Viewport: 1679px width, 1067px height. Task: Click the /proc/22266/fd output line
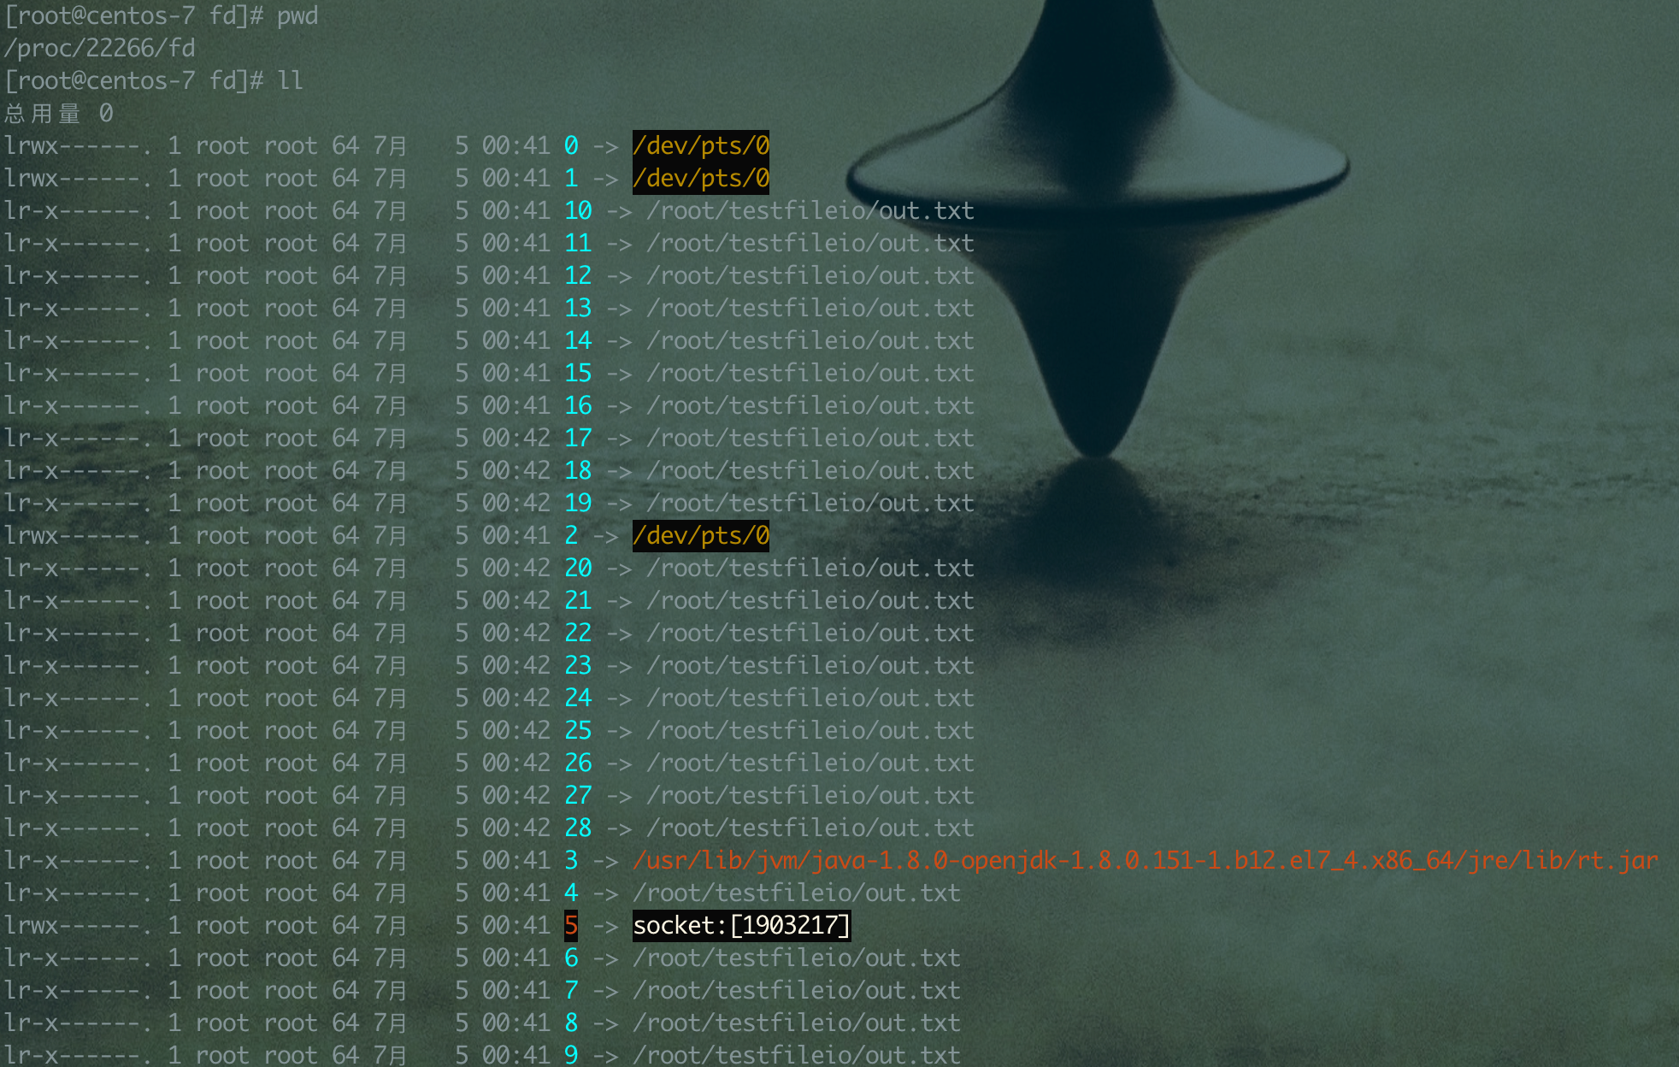pyautogui.click(x=99, y=48)
